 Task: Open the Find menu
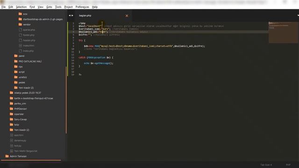pyautogui.click(x=32, y=7)
